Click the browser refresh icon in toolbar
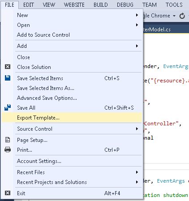The width and height of the screenshot is (189, 201). click(x=182, y=16)
